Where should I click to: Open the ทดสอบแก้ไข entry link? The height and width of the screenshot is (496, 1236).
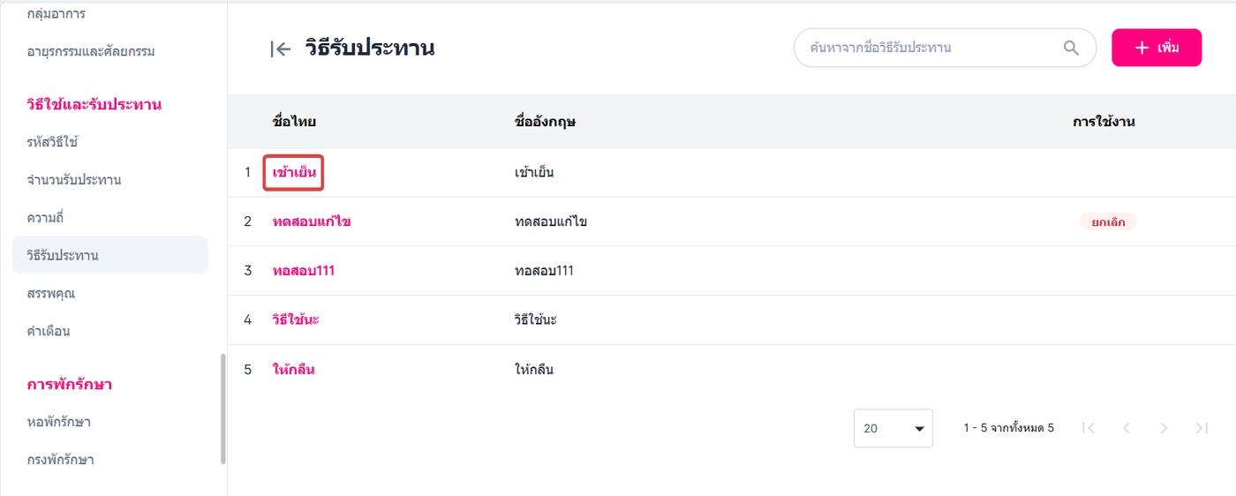pos(312,222)
